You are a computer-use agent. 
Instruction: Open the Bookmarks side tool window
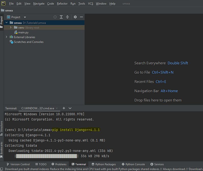tap(2, 150)
